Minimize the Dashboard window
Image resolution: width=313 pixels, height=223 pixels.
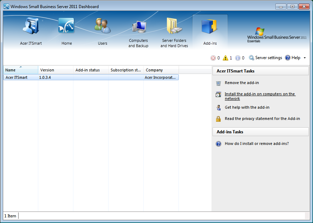(x=281, y=7)
